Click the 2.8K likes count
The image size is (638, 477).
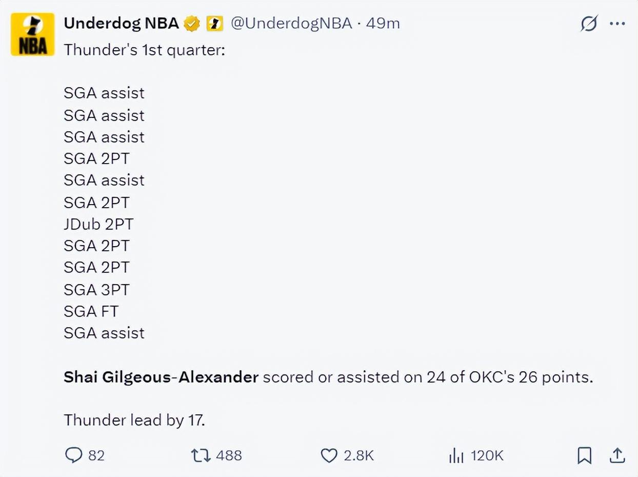pyautogui.click(x=359, y=455)
